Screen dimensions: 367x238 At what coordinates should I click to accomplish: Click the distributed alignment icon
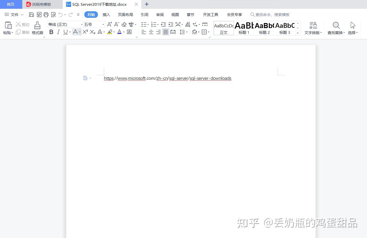[173, 32]
